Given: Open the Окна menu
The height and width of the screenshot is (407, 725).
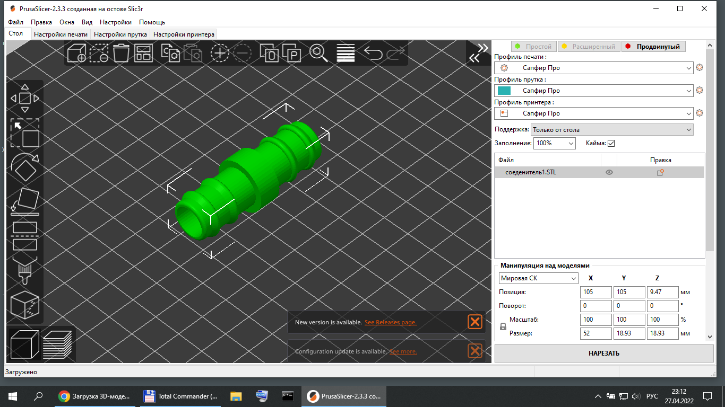Looking at the screenshot, I should point(67,22).
